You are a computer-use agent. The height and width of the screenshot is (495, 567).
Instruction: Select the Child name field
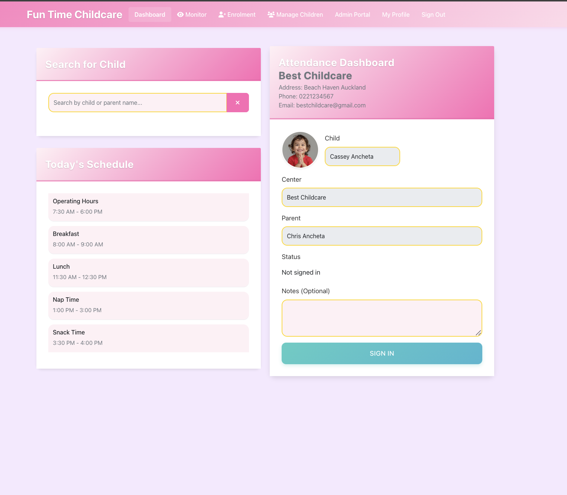tap(362, 156)
